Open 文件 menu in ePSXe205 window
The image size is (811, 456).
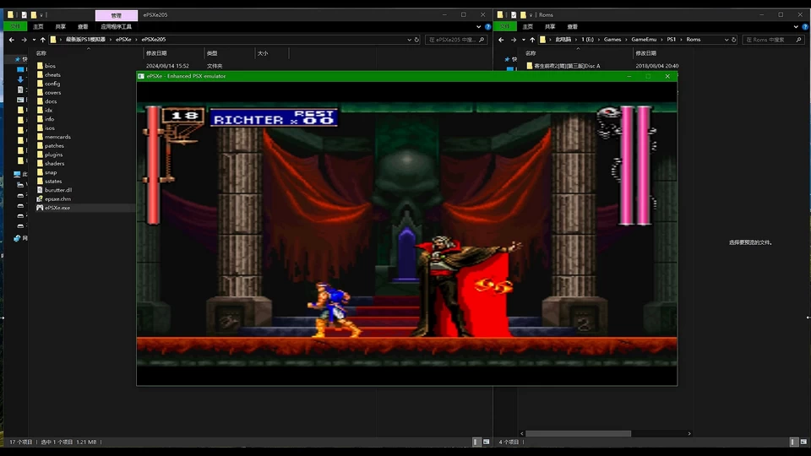pyautogui.click(x=15, y=27)
